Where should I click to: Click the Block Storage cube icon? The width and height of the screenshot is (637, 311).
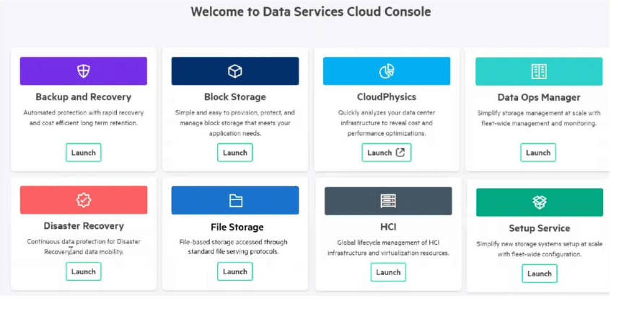click(234, 71)
